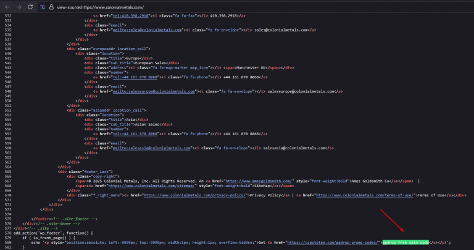Open the mailto:saleseurope@colonialmetals.com link
The height and width of the screenshot is (250, 474).
pyautogui.click(x=154, y=91)
